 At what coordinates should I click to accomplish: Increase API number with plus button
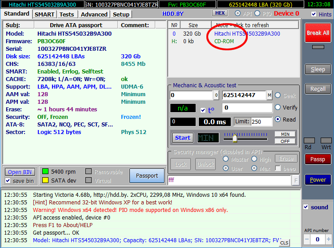pyautogui.click(x=329, y=239)
